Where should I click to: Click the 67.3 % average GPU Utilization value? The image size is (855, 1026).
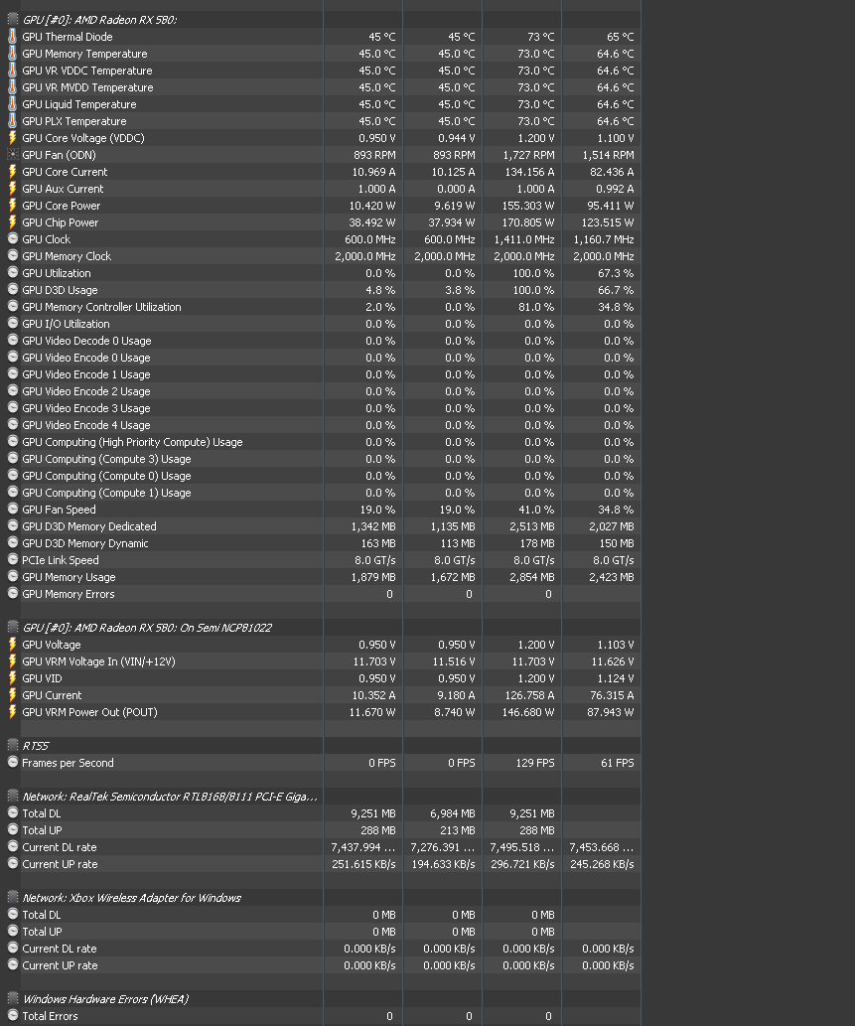(x=616, y=273)
